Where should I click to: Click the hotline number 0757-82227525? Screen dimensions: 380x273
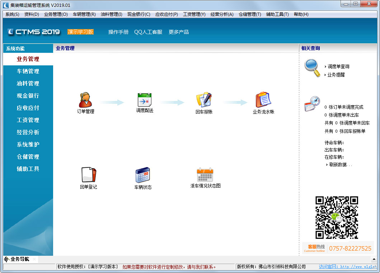tap(350, 249)
